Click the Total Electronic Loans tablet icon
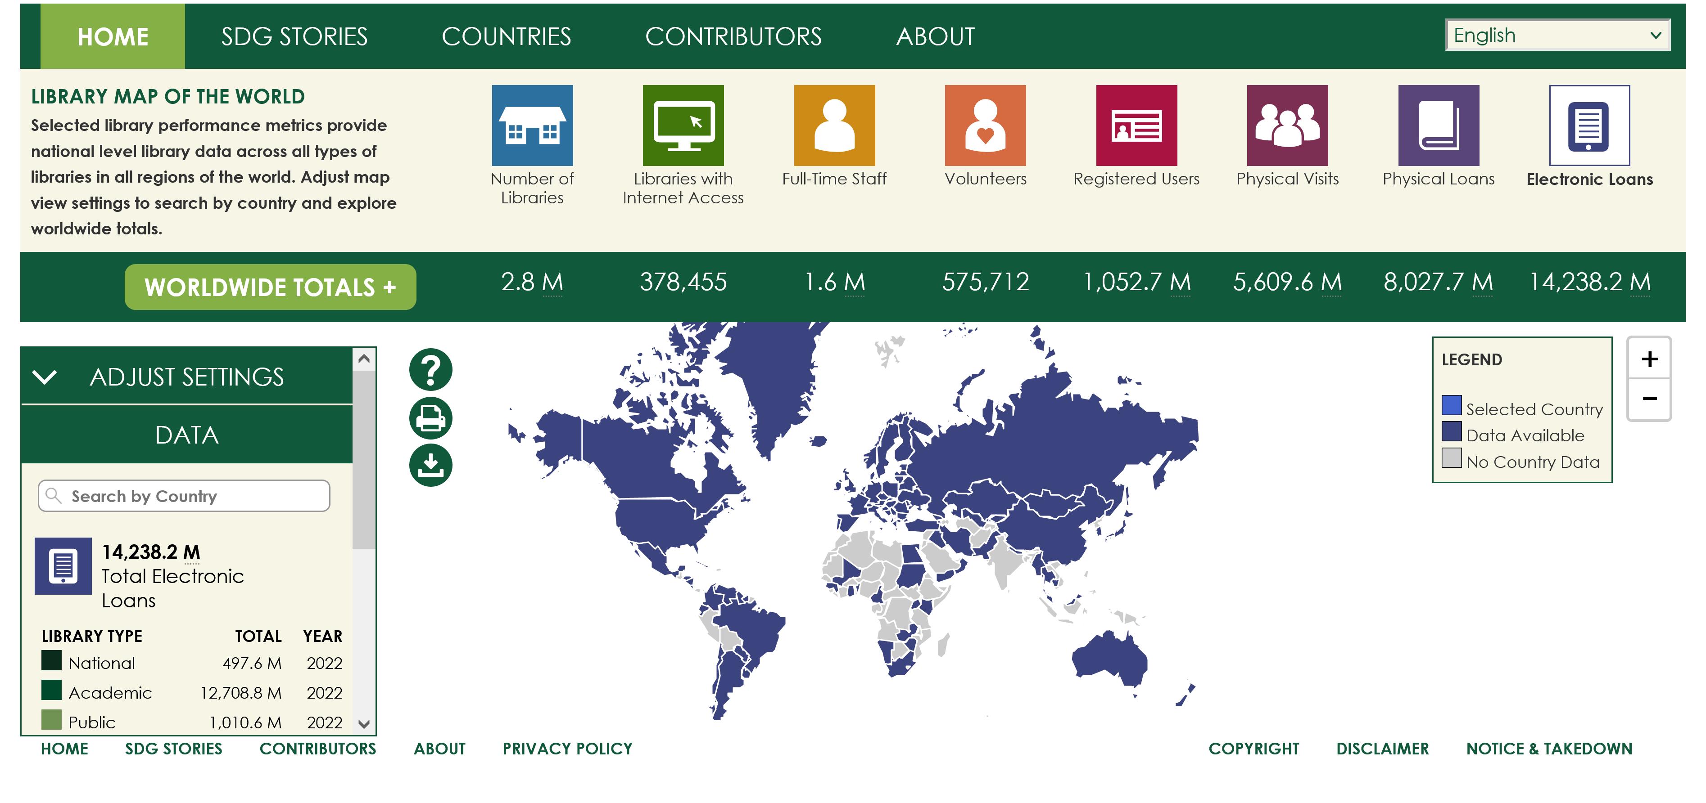 click(x=63, y=565)
